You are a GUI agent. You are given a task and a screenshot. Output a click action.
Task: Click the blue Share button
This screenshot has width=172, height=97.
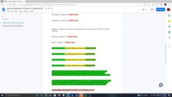(160, 10)
